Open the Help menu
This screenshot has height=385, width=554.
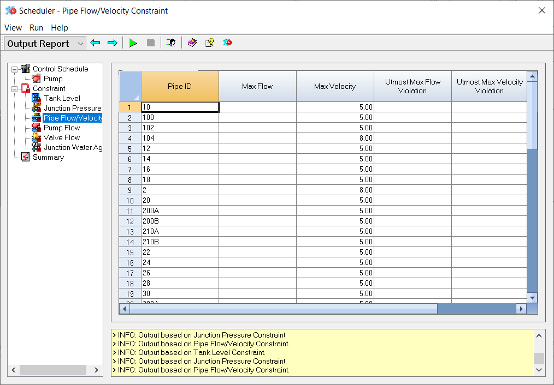[60, 27]
